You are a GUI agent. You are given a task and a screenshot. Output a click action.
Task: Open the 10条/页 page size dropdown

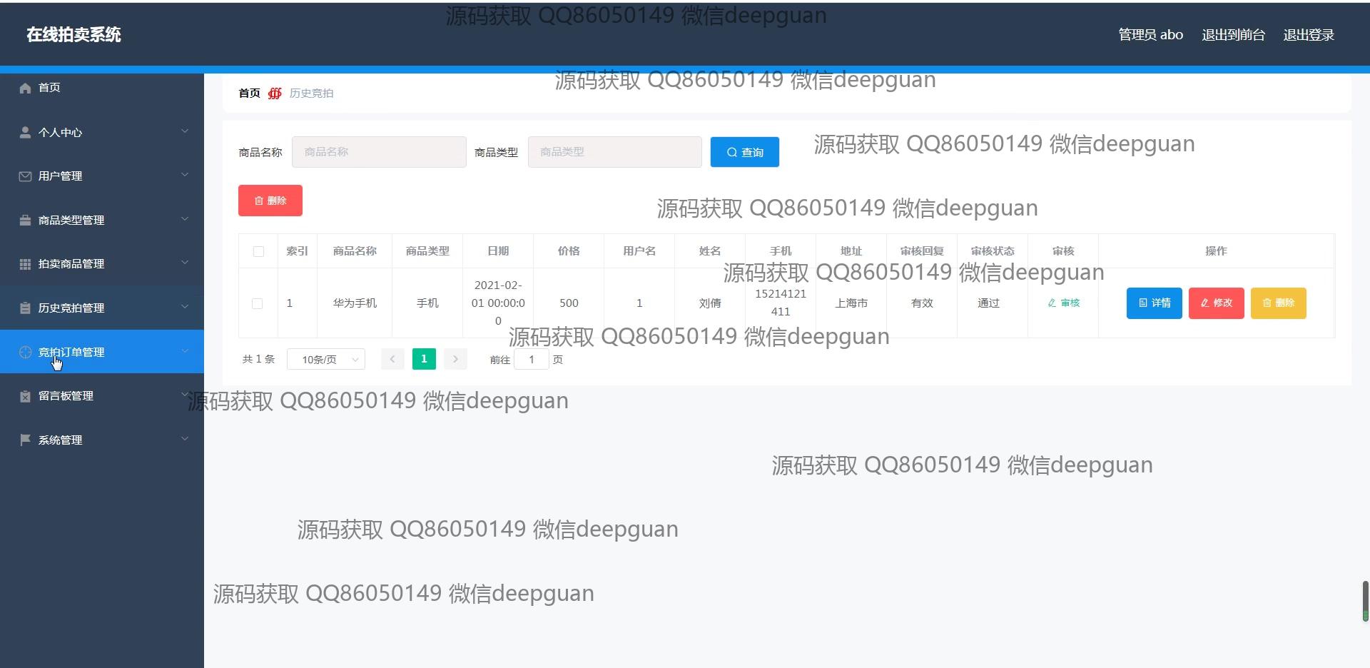[x=326, y=360]
